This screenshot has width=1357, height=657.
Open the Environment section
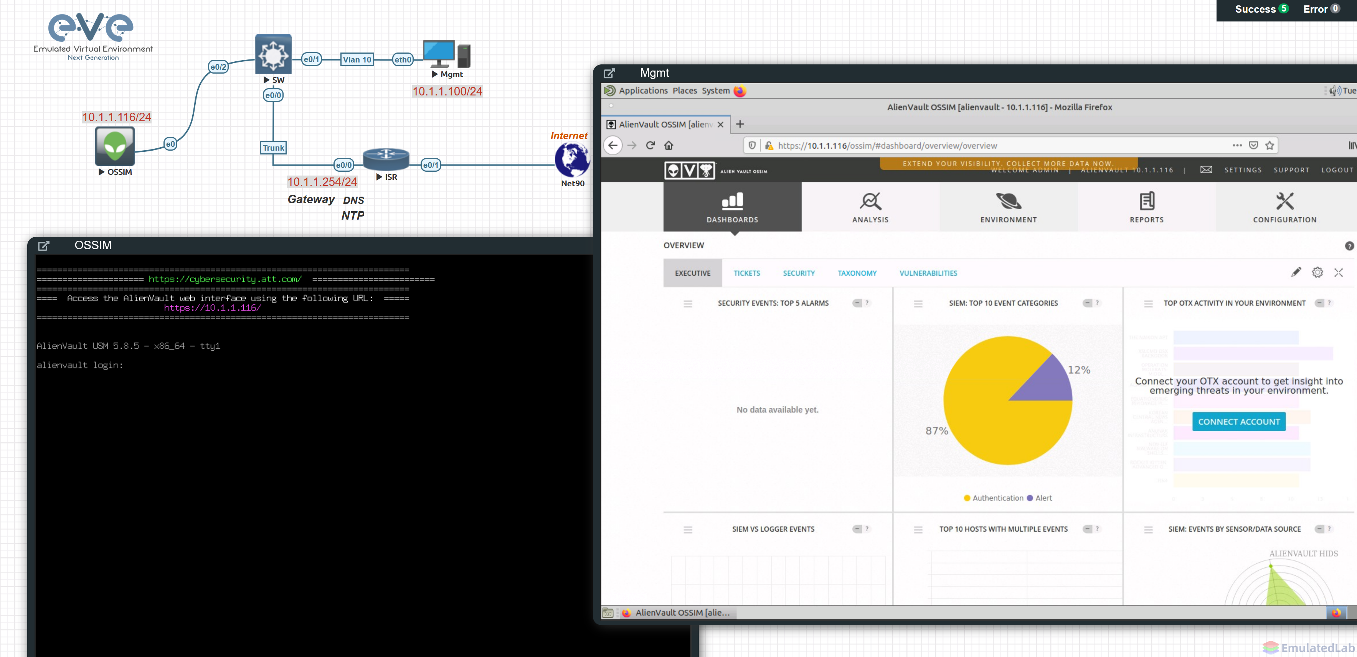pyautogui.click(x=1008, y=207)
